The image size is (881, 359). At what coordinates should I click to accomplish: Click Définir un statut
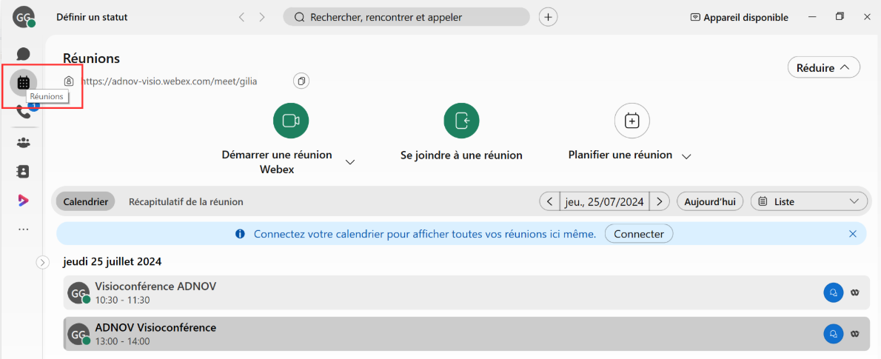92,18
